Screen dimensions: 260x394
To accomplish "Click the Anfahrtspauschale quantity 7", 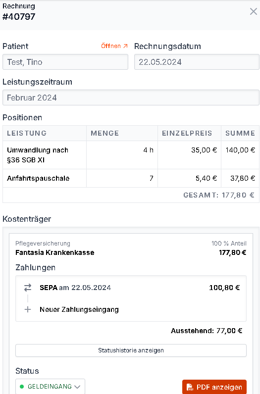I will (152, 178).
